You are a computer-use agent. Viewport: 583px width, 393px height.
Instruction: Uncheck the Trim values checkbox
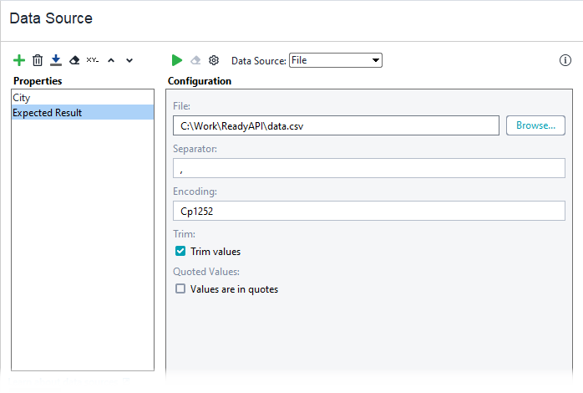click(x=180, y=251)
